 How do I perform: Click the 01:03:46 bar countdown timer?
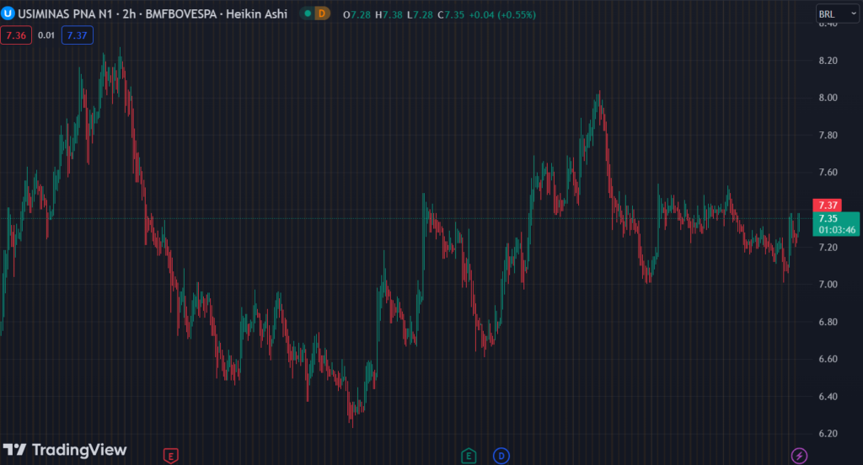point(837,230)
